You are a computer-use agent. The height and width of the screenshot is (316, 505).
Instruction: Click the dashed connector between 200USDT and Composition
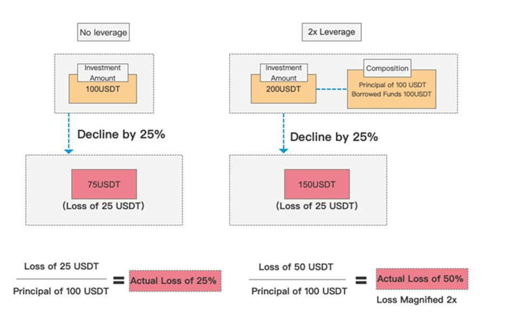[331, 89]
